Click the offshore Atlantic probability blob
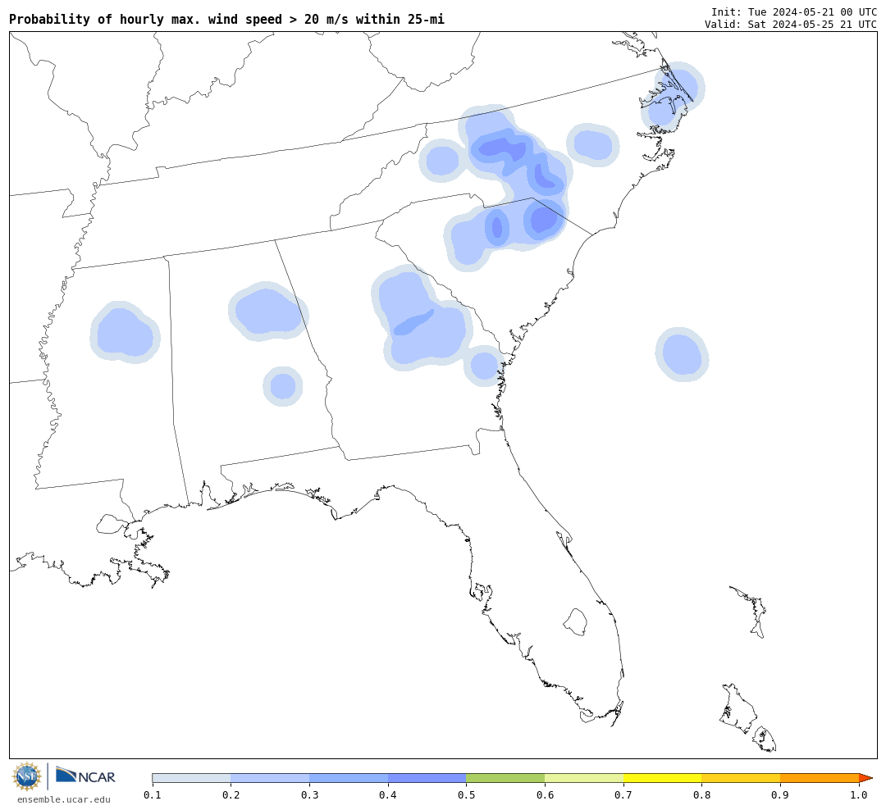The image size is (886, 810). click(x=682, y=354)
